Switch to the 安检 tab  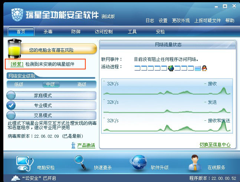click(x=160, y=32)
